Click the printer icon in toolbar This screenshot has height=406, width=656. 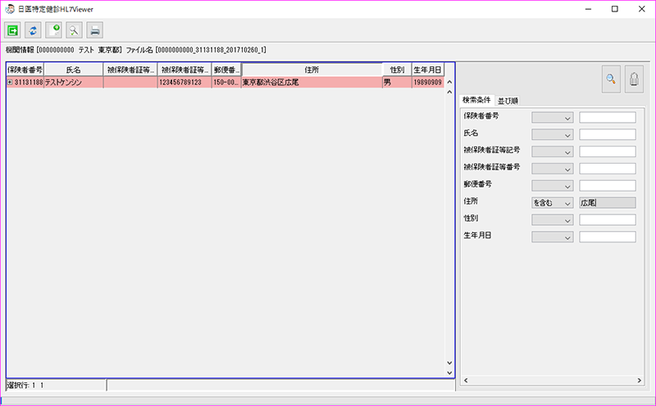click(x=95, y=30)
